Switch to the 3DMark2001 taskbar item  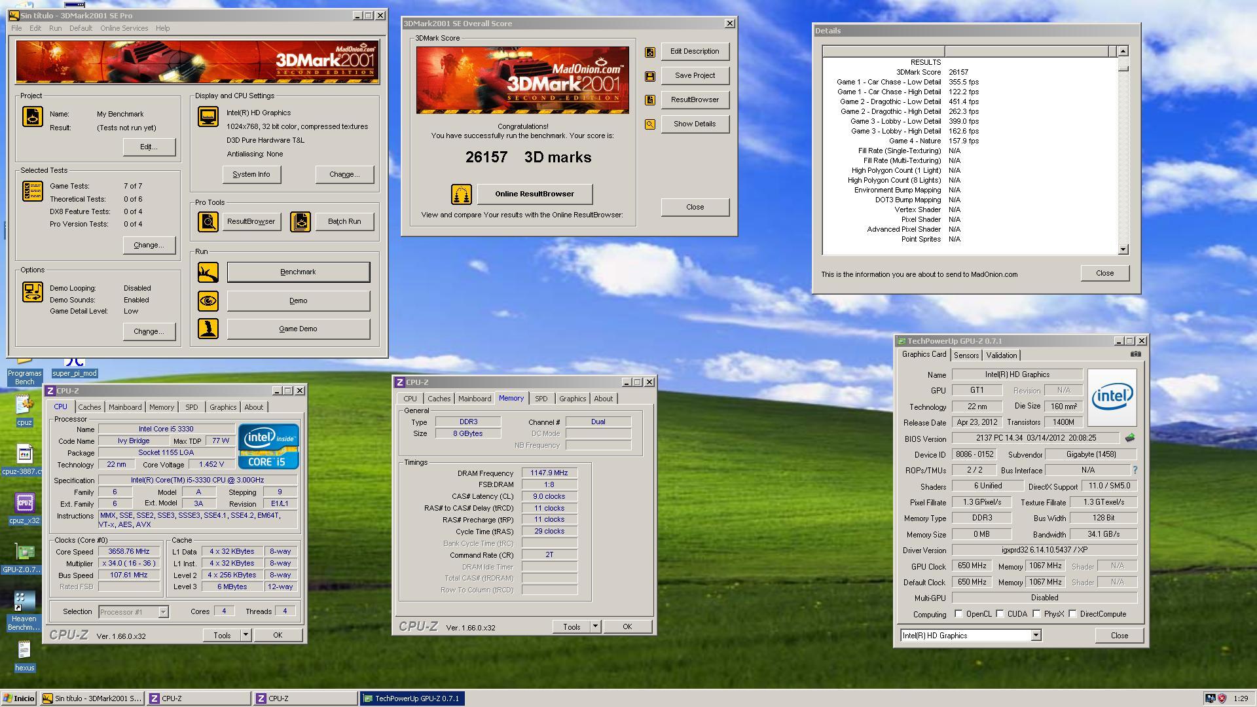[92, 698]
